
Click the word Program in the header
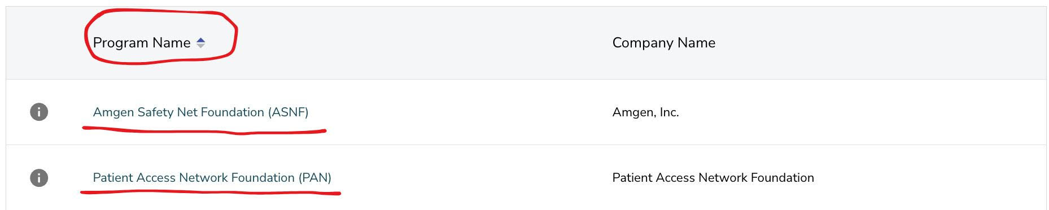117,43
